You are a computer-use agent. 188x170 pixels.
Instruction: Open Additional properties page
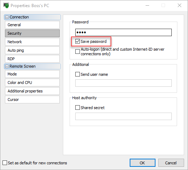(32, 91)
